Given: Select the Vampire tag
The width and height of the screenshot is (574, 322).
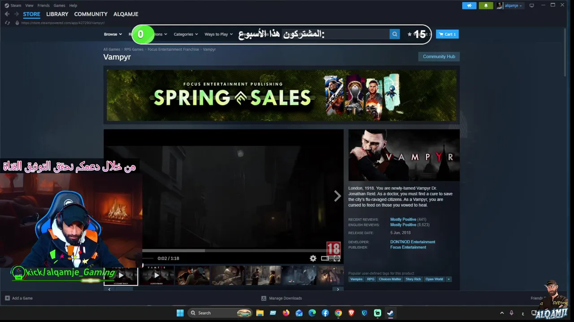Looking at the screenshot, I should pyautogui.click(x=357, y=279).
